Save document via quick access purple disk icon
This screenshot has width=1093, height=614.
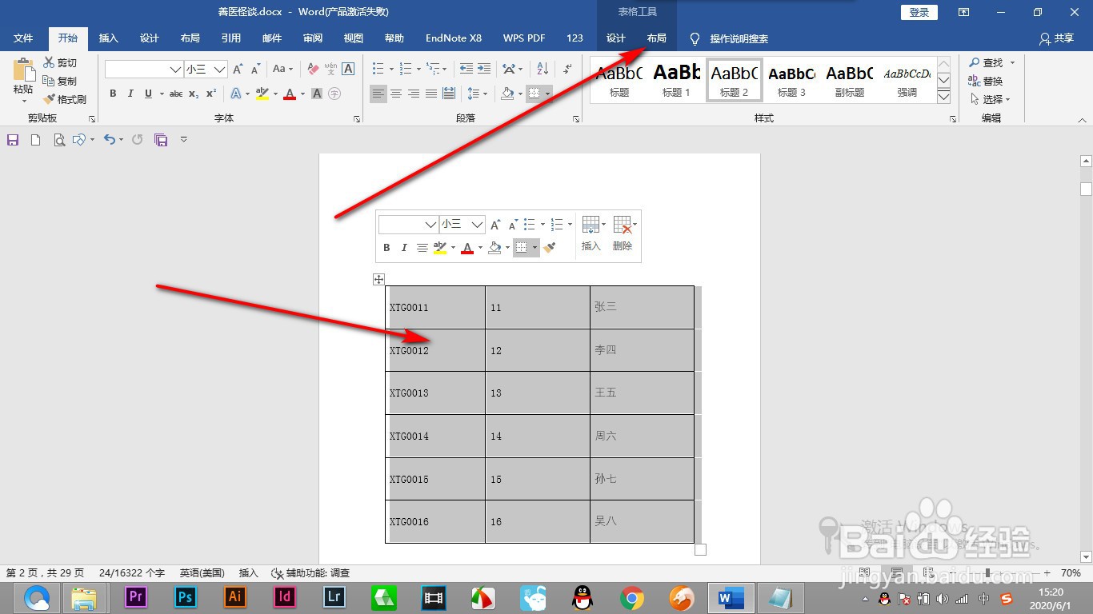click(13, 140)
